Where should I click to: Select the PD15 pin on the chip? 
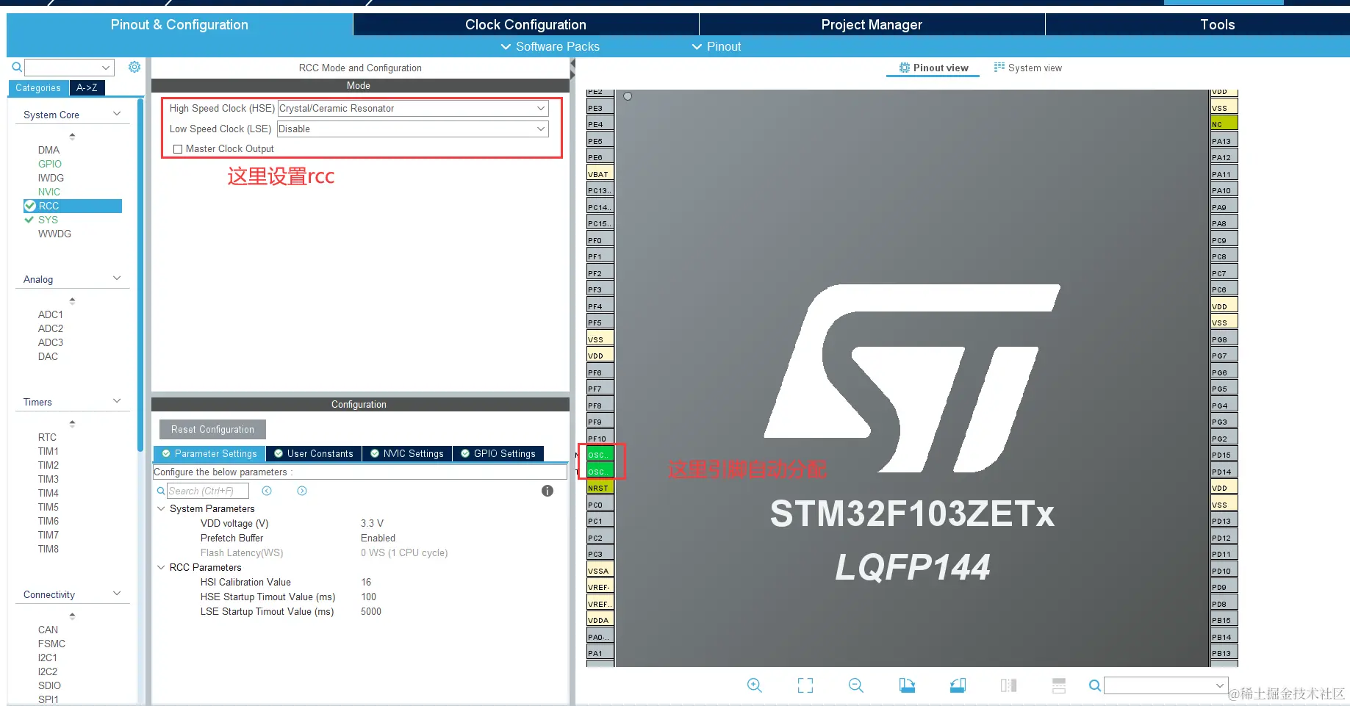click(1224, 455)
